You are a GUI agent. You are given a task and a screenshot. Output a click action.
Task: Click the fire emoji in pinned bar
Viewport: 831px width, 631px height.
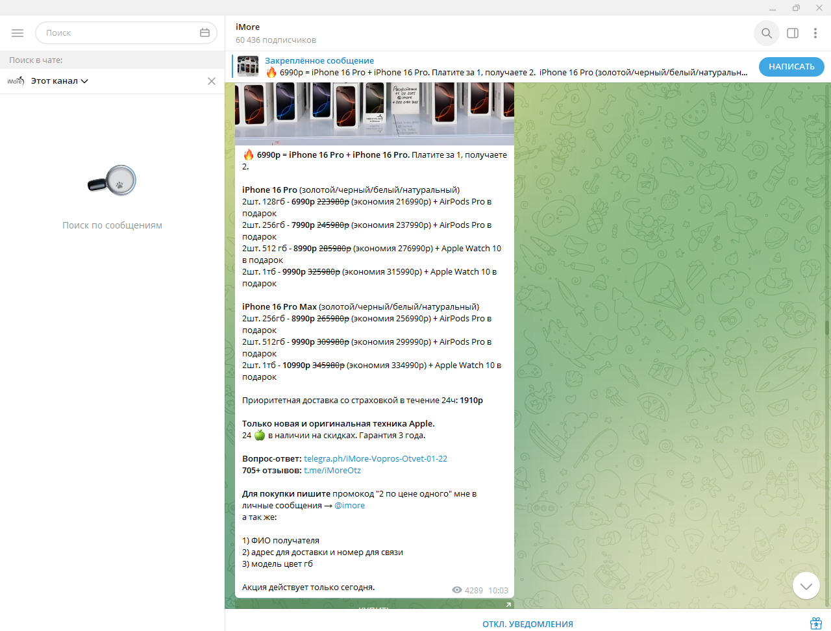[271, 72]
